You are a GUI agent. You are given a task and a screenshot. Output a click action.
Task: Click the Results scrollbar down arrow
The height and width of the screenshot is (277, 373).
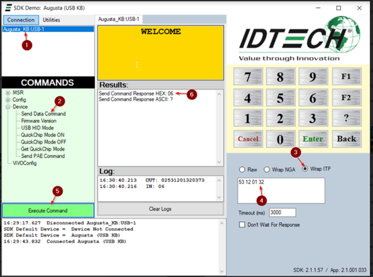click(219, 162)
